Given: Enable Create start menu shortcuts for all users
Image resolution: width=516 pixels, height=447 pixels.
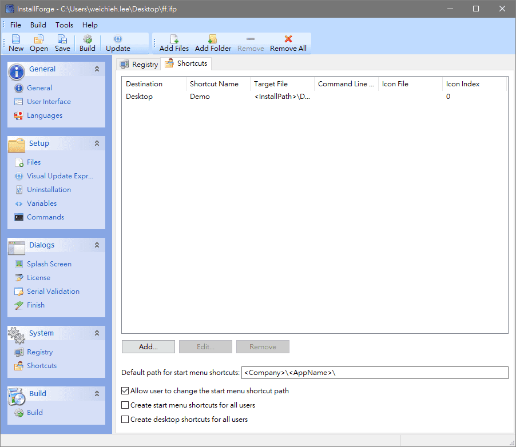Looking at the screenshot, I should (125, 405).
